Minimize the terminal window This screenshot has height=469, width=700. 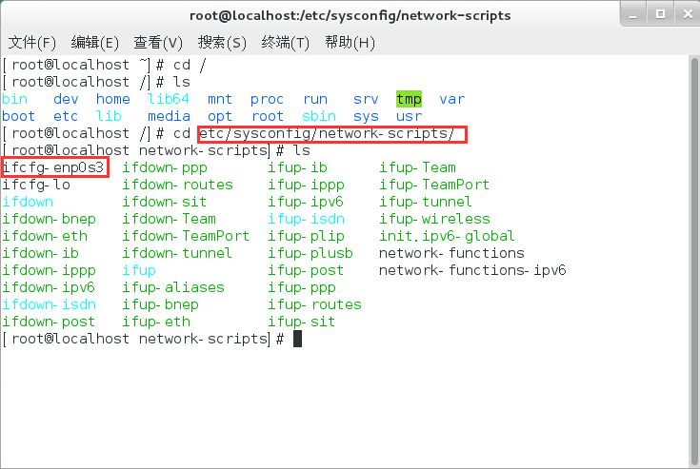click(632, 15)
